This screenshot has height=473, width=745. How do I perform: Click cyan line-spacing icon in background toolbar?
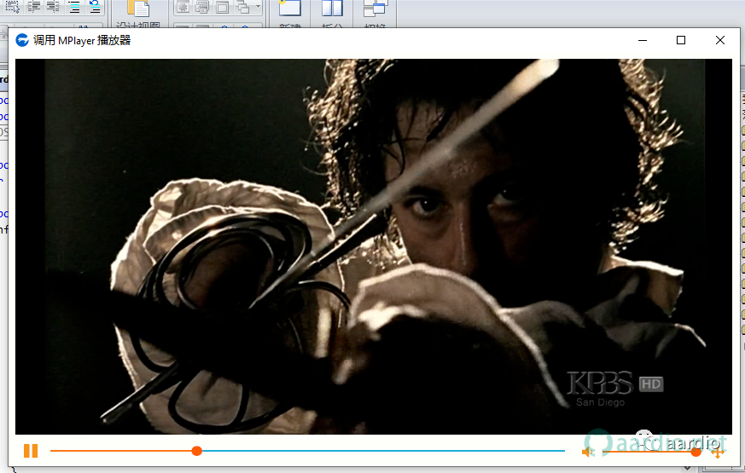(x=74, y=6)
